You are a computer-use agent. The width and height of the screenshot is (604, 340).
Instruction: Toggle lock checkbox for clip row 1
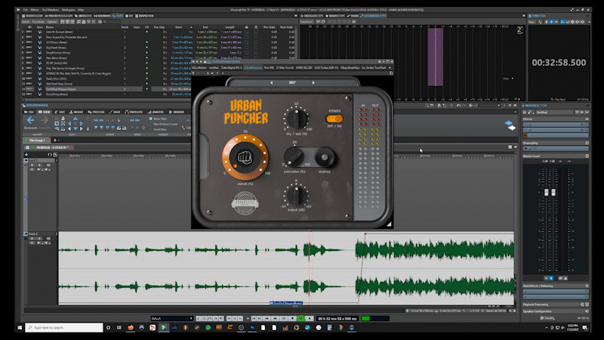pos(247,32)
